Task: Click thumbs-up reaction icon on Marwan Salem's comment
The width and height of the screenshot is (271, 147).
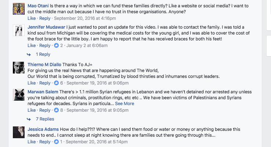Action: click(x=56, y=110)
